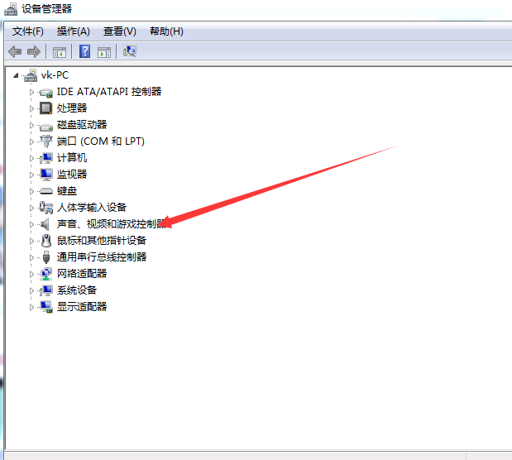Image resolution: width=512 pixels, height=460 pixels.
Task: Click the Device Manager title bar icon
Action: (x=11, y=9)
